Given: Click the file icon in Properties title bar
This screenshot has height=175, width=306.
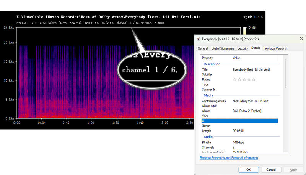Looking at the screenshot, I should pyautogui.click(x=198, y=39).
